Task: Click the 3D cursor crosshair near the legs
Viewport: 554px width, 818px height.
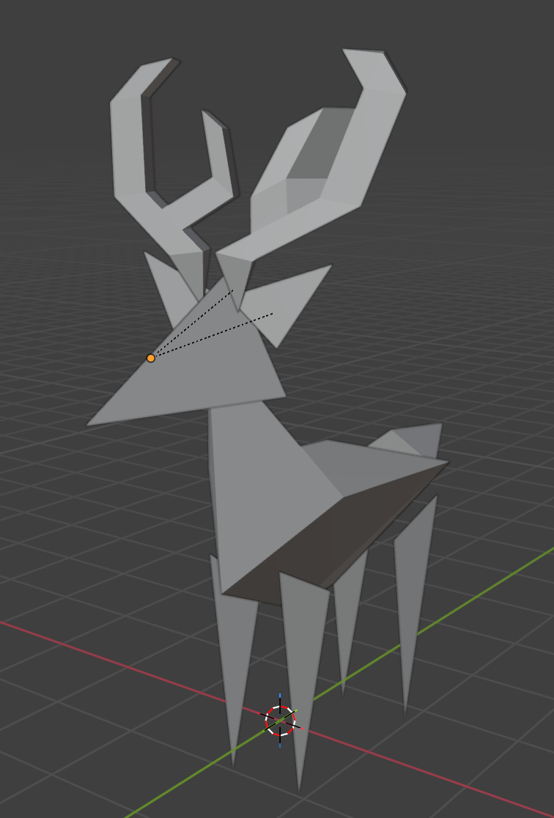Action: click(280, 721)
